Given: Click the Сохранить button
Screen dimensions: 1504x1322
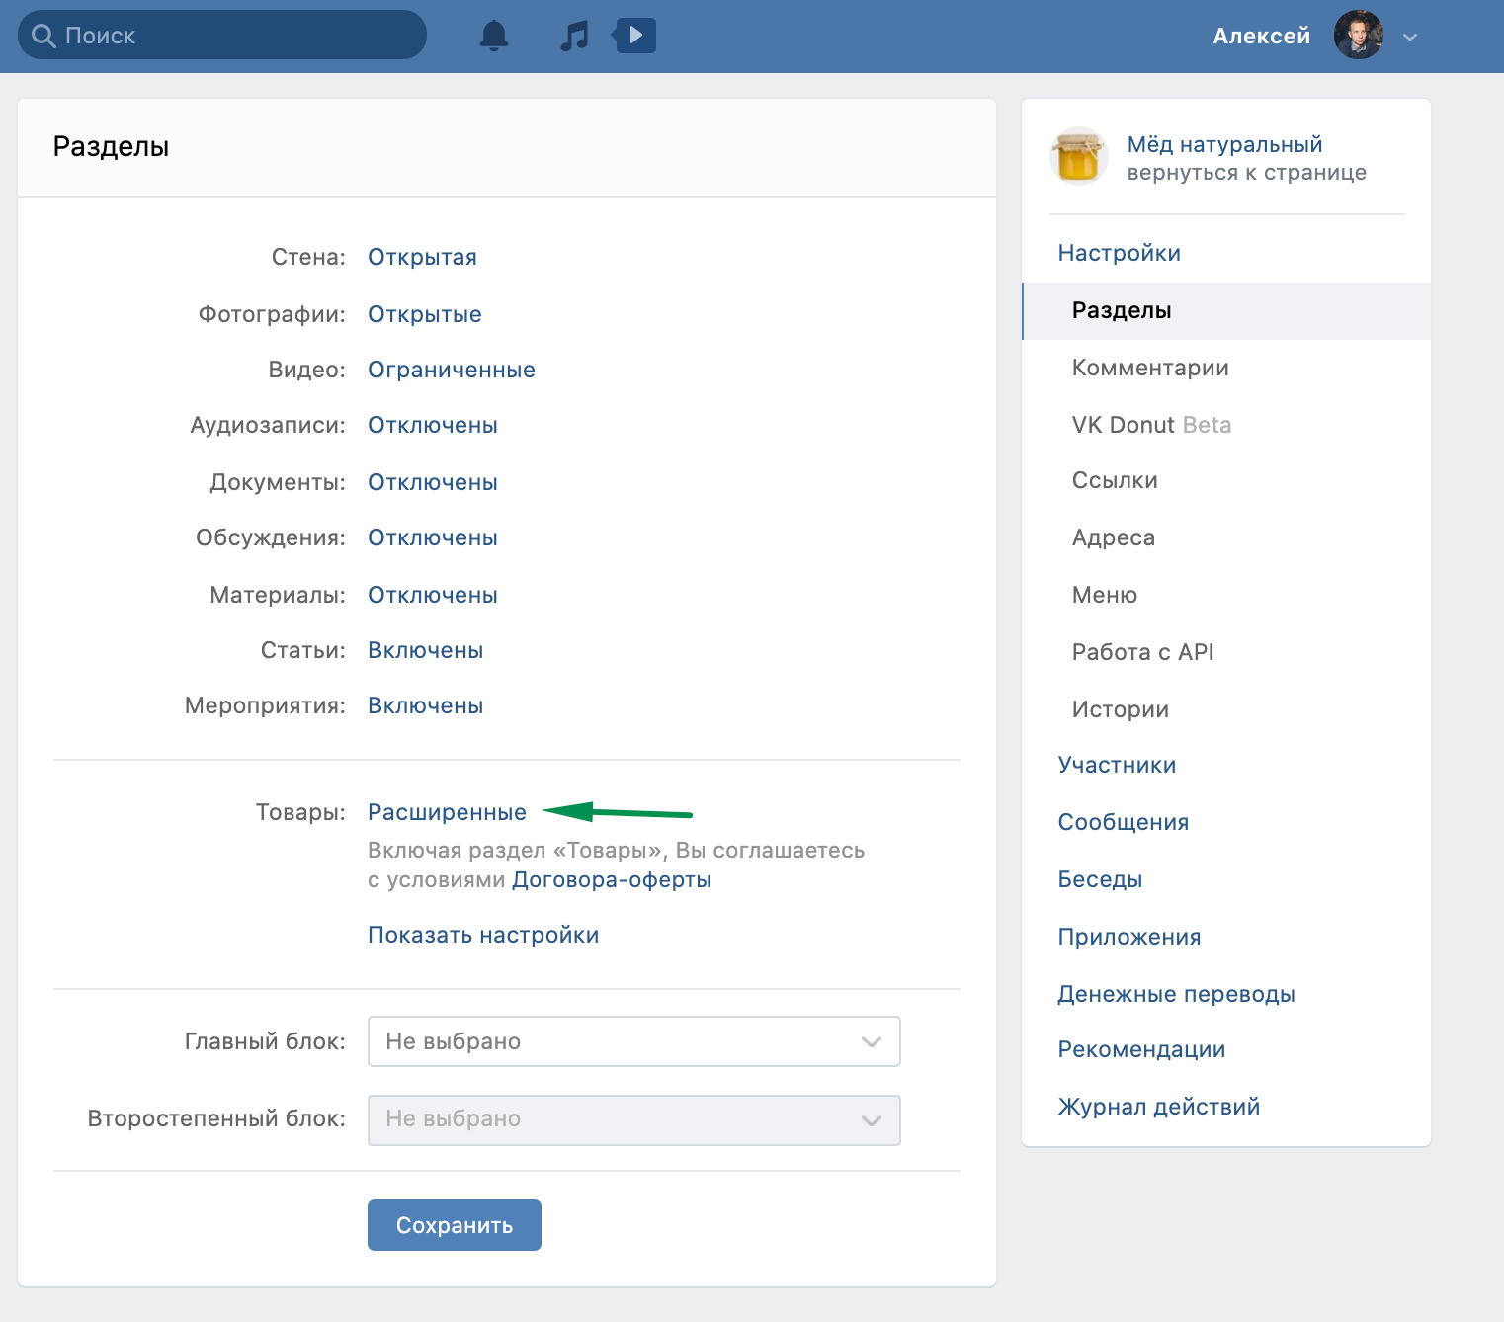Looking at the screenshot, I should tap(454, 1225).
